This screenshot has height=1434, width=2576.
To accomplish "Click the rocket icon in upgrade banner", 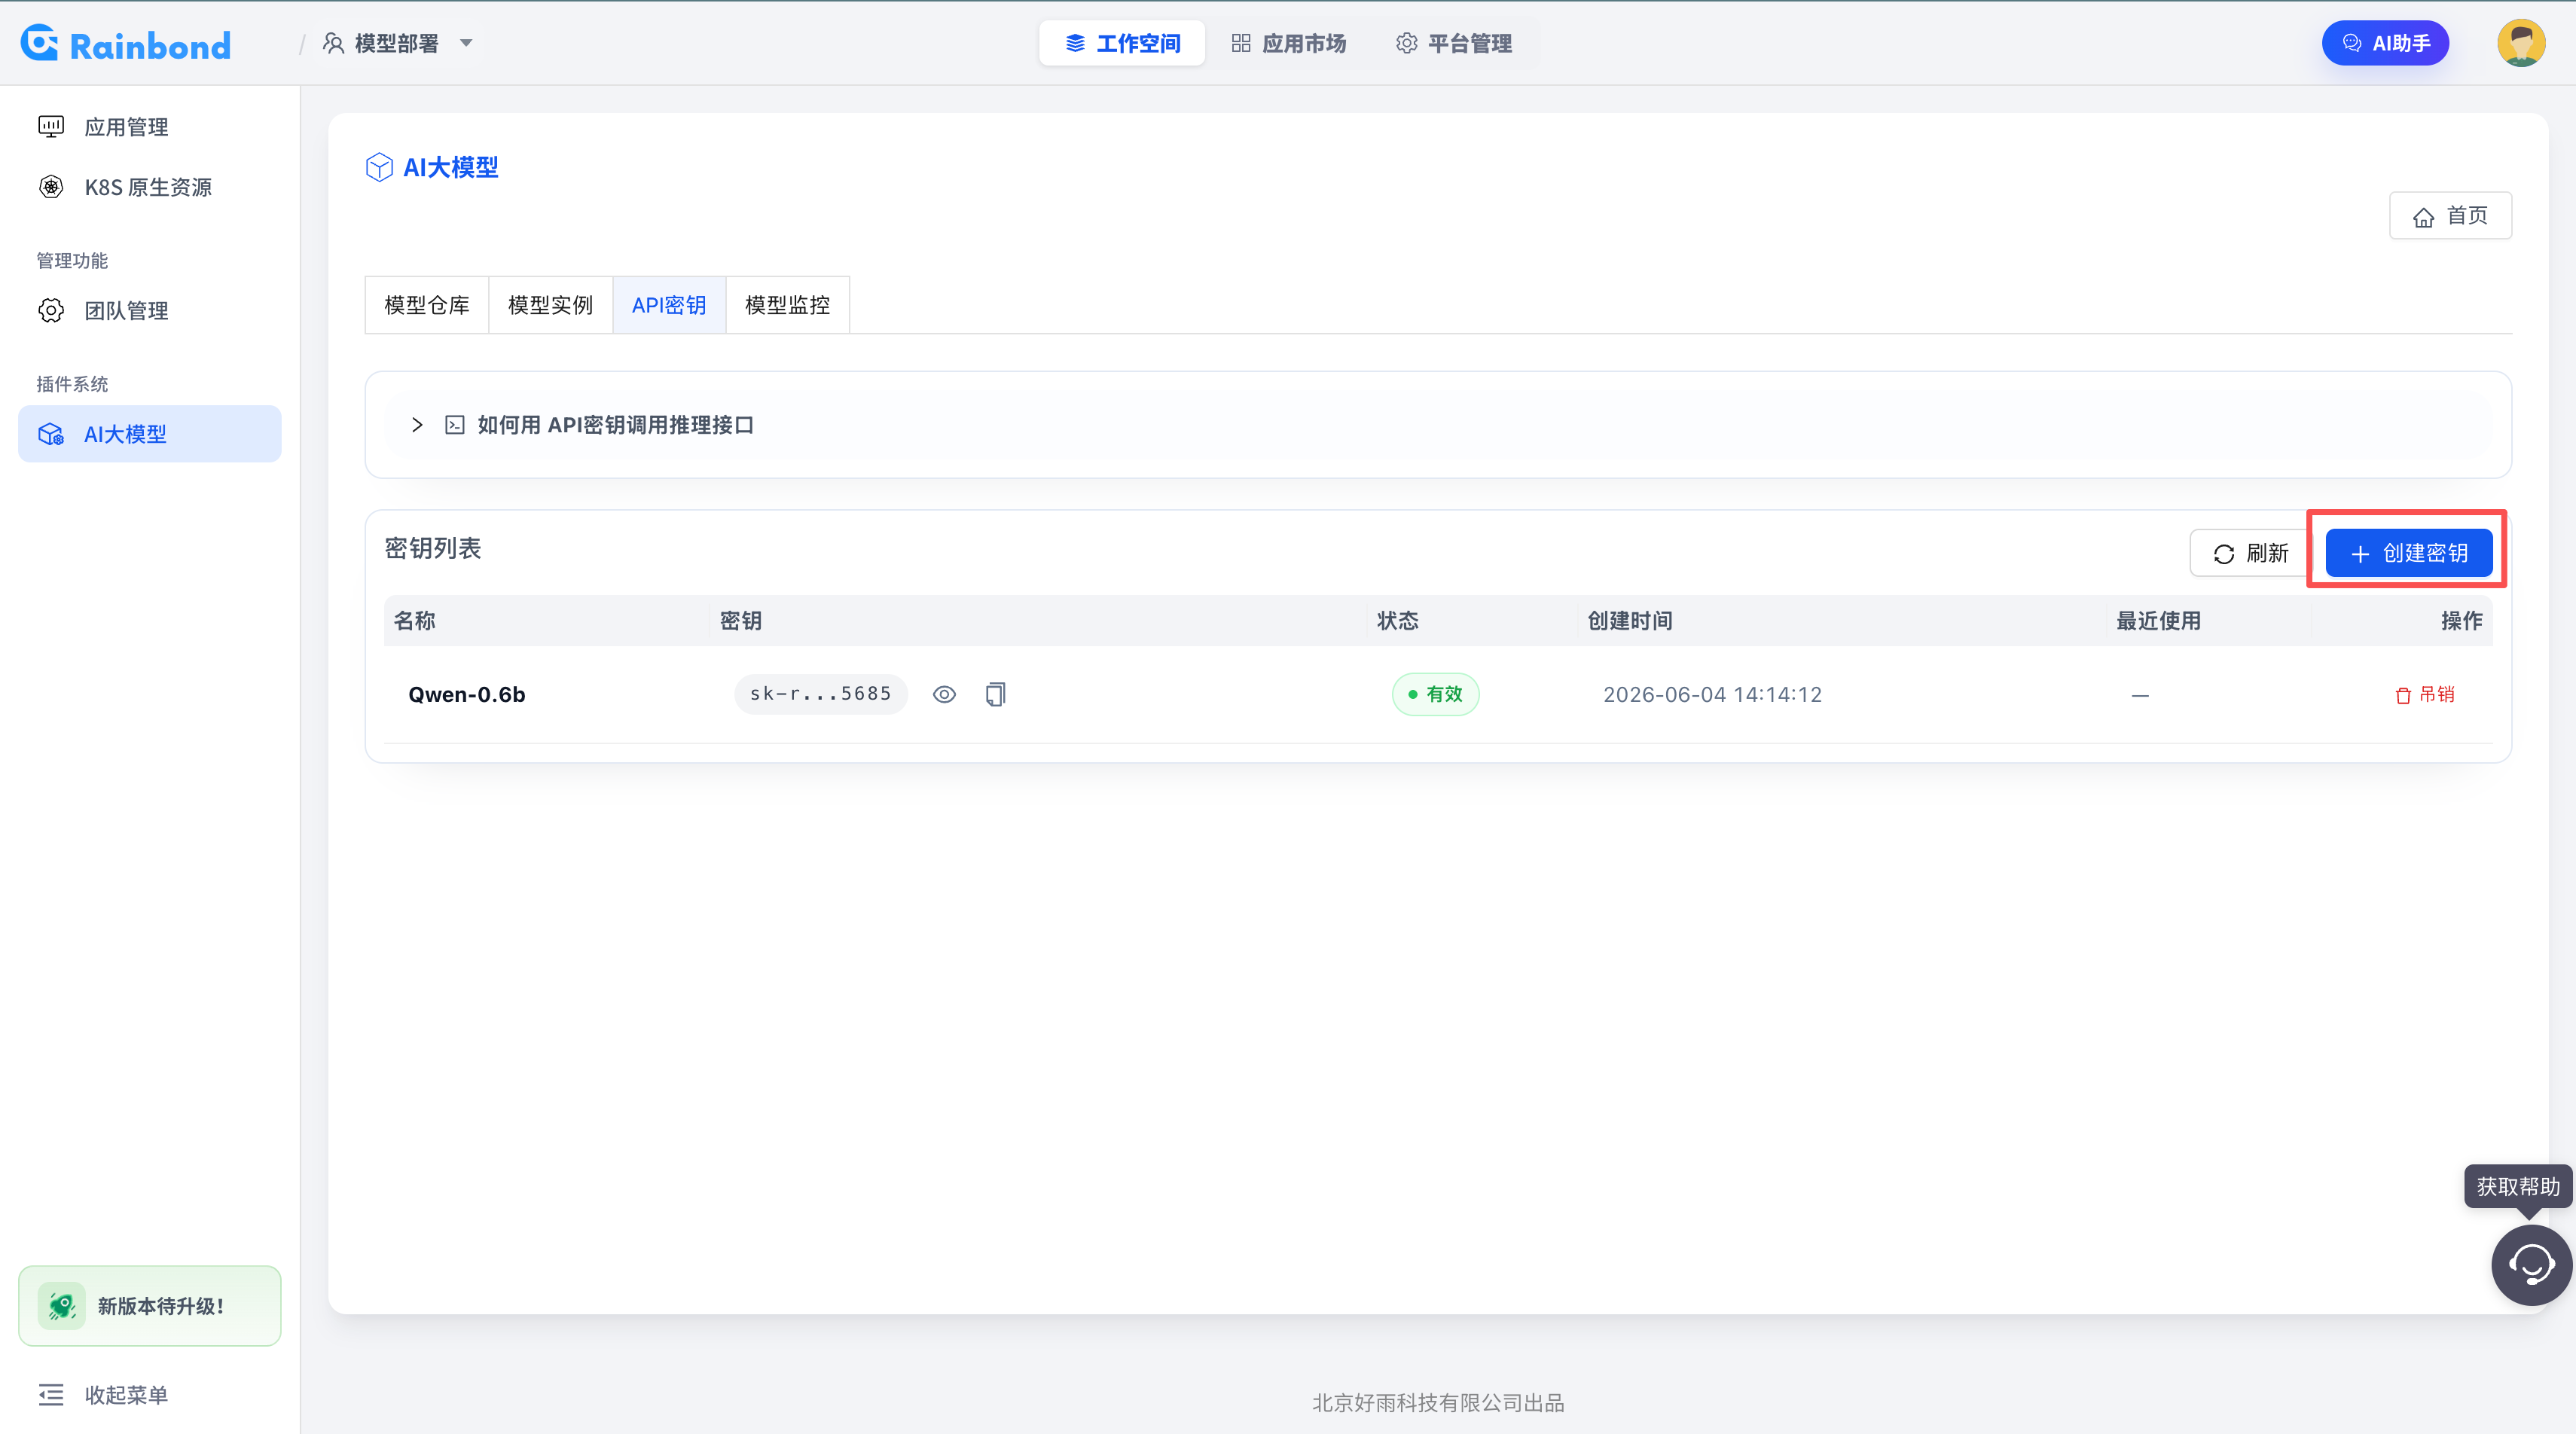I will coord(61,1306).
